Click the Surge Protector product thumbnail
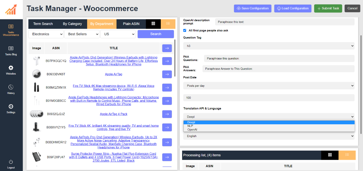This screenshot has width=363, height=171. coord(36,157)
